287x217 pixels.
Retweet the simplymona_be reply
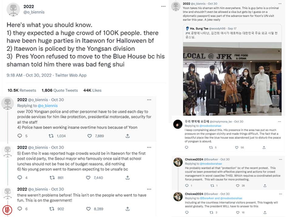(x=211, y=148)
